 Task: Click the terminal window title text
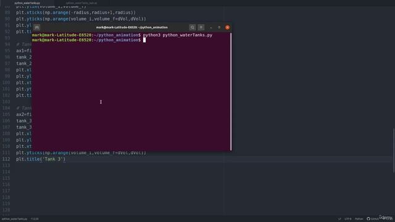(x=131, y=27)
